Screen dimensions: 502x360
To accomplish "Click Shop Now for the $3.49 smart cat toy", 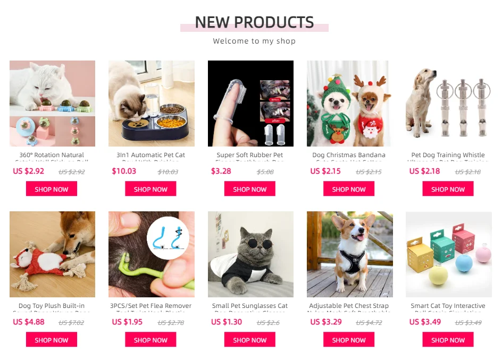I will pos(448,339).
